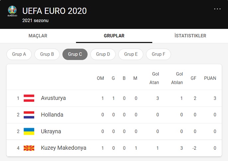Open the İSTATİSTİKLER tab
The width and height of the screenshot is (228, 161).
click(x=190, y=36)
